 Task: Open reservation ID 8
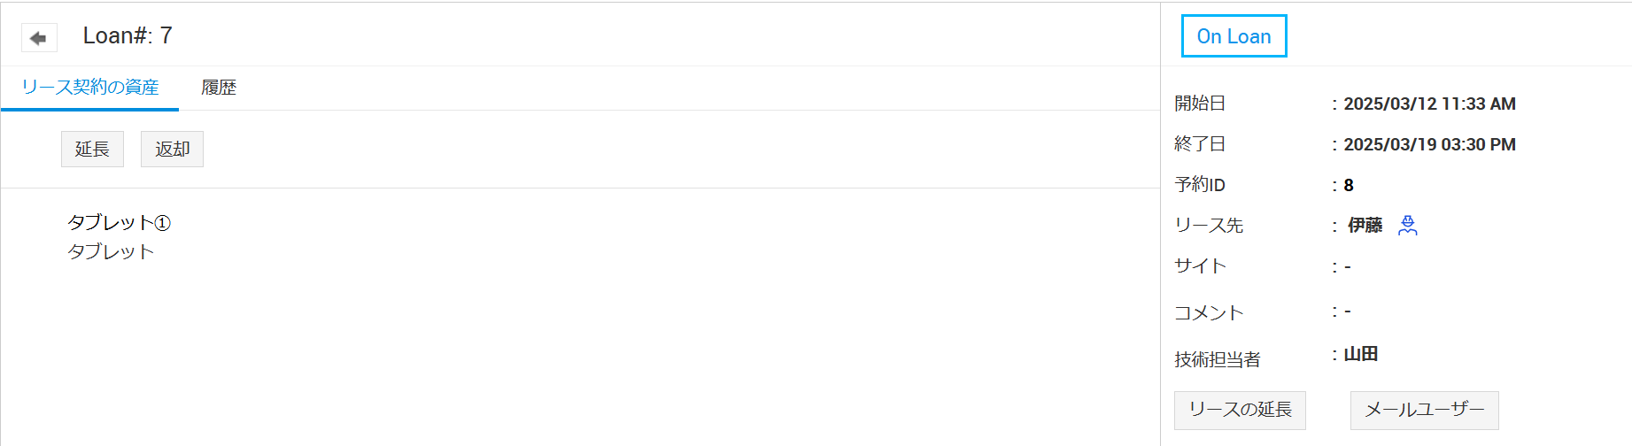[1349, 185]
